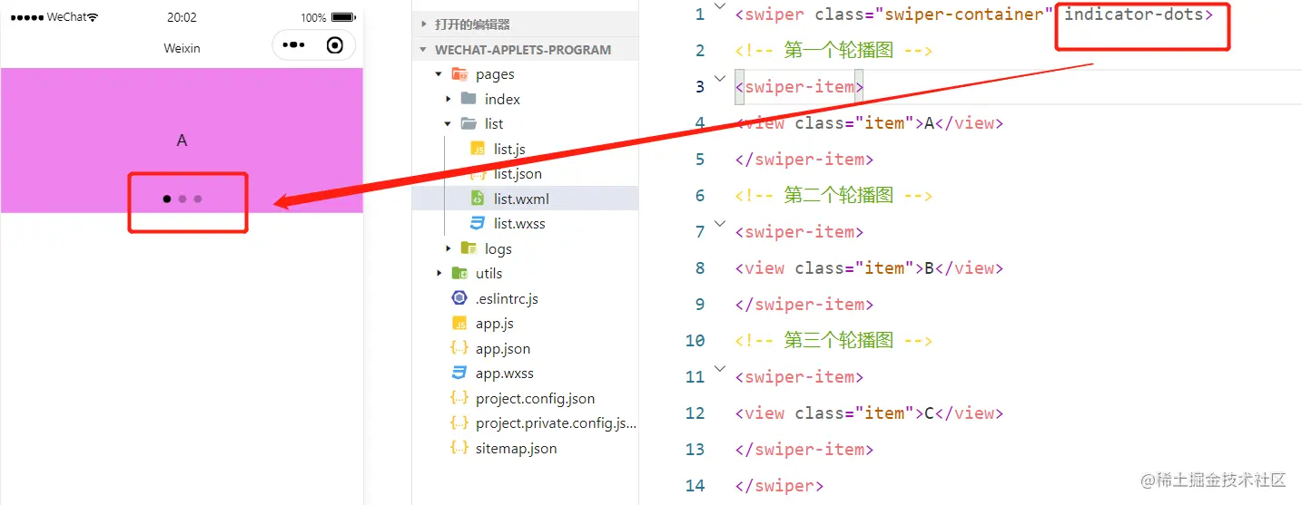
Task: Select list.wxml in the file tree
Action: [521, 199]
